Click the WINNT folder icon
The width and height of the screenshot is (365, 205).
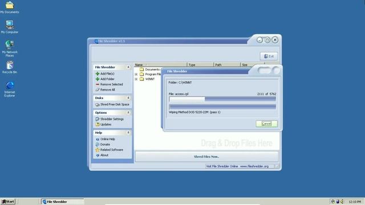(x=142, y=79)
